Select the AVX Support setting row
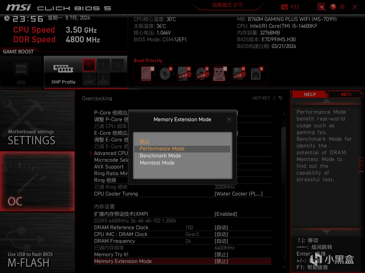Viewport: 365px width, 273px height. tap(109, 167)
